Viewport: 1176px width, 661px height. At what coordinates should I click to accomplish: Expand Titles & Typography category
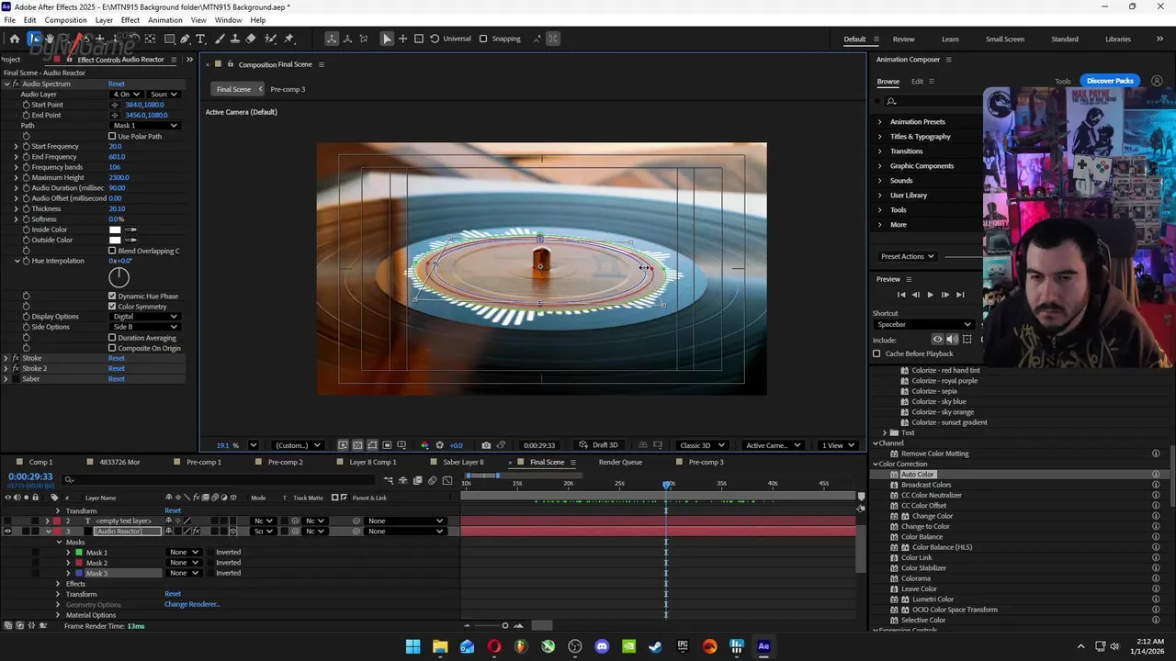[879, 137]
